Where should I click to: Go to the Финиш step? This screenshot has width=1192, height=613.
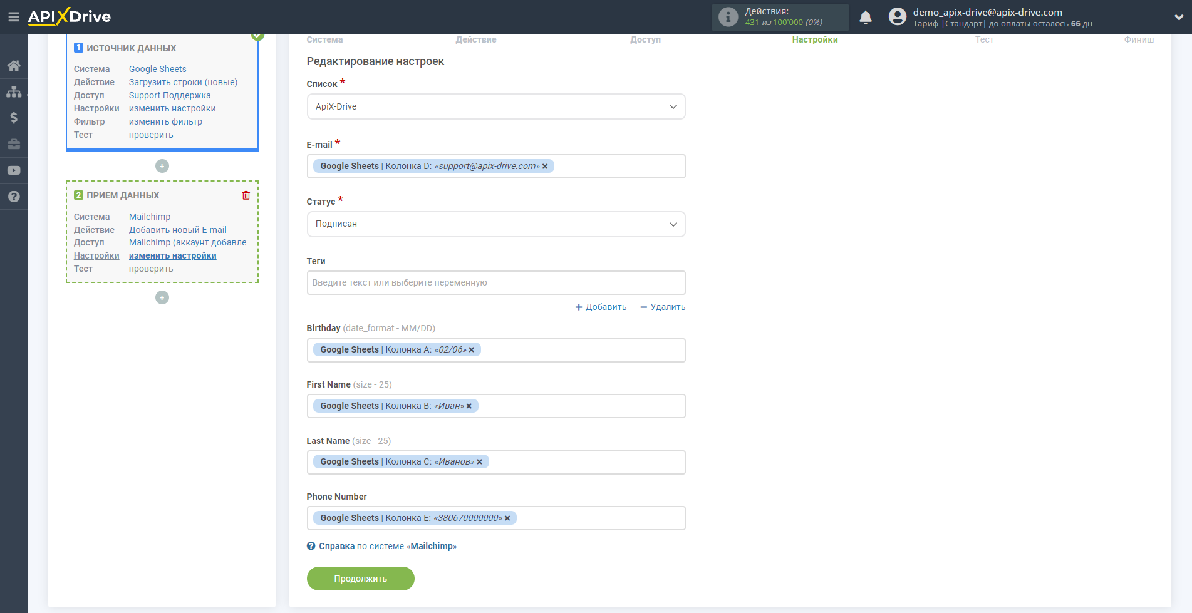point(1139,39)
